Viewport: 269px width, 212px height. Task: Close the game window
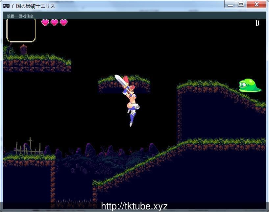[x=257, y=5]
